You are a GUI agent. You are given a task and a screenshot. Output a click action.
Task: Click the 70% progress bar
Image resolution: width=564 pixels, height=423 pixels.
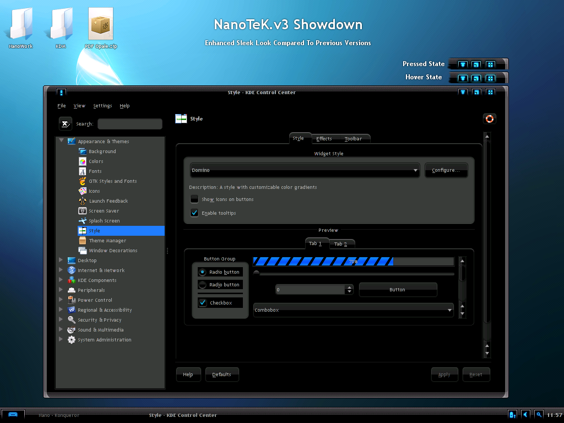point(353,262)
